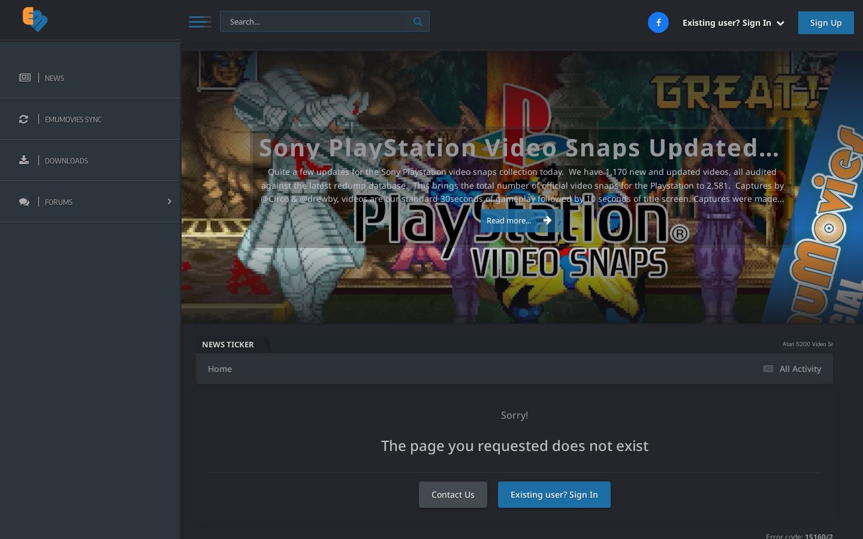Screen dimensions: 863x539
Task: Open Forums in the sidebar
Action: pyautogui.click(x=90, y=202)
